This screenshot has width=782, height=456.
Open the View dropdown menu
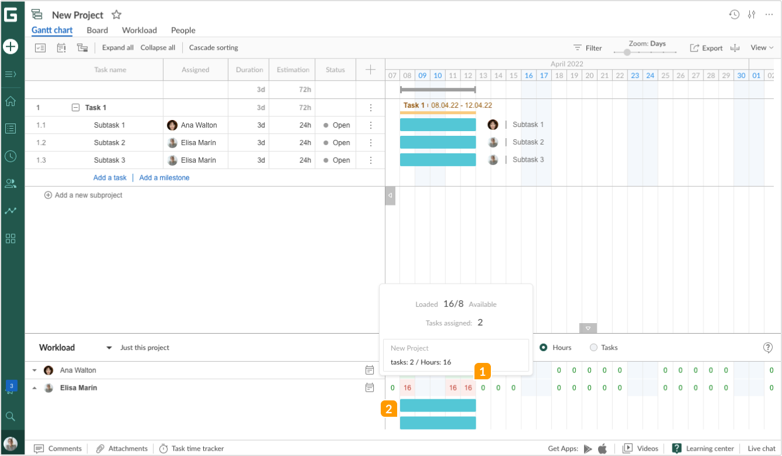(761, 47)
